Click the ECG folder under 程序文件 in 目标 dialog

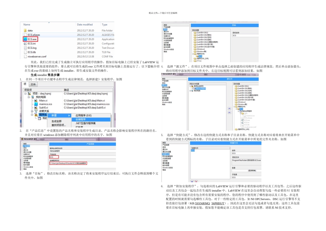click(x=199, y=56)
